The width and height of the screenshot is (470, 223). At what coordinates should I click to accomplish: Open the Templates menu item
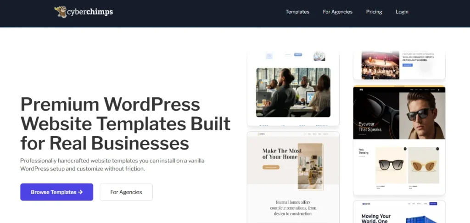coord(297,12)
